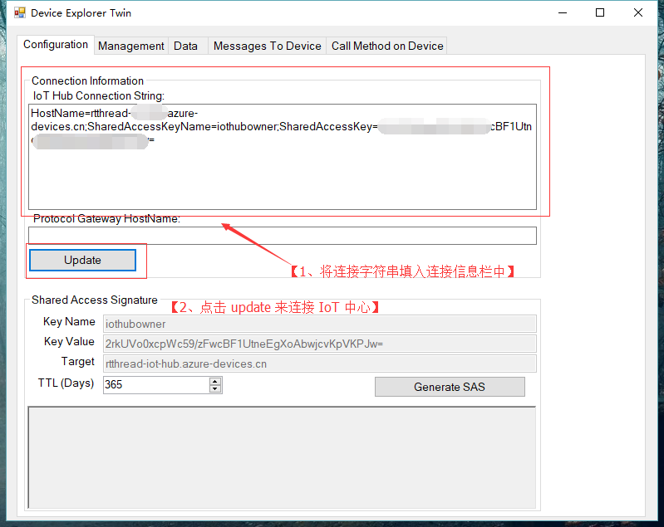This screenshot has height=527, width=664.
Task: Click the Key Name field
Action: pyautogui.click(x=319, y=324)
